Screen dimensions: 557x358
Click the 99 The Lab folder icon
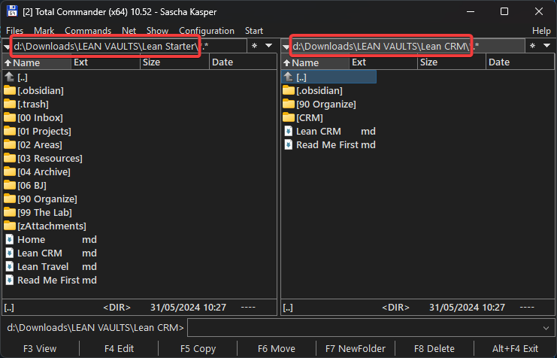point(10,212)
